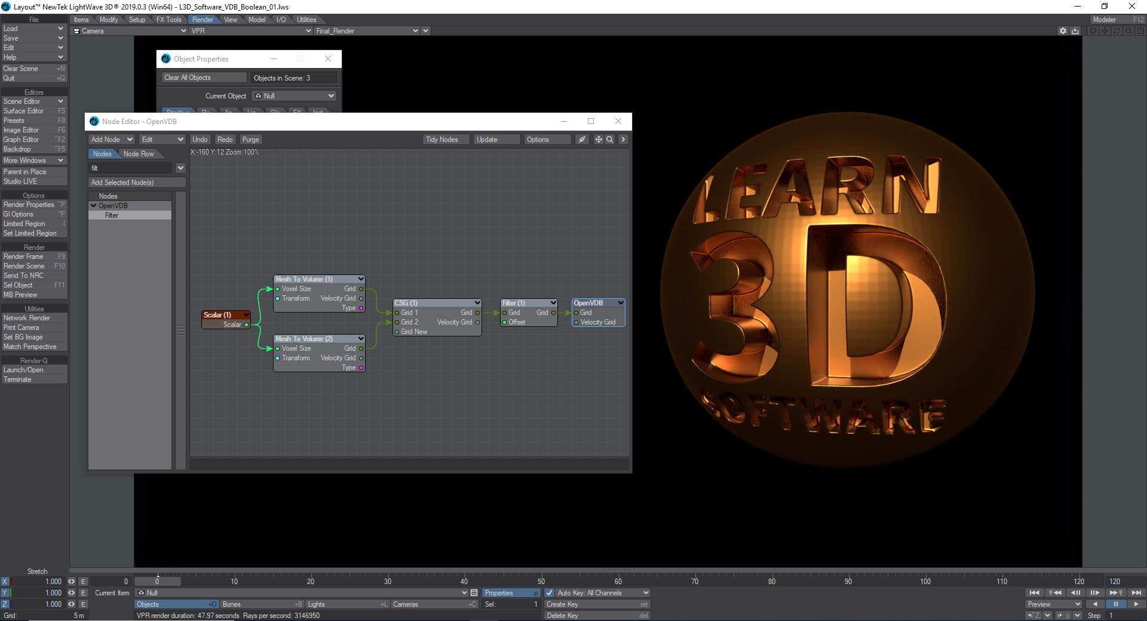Collapse the OpenVDB tree group

click(x=94, y=206)
